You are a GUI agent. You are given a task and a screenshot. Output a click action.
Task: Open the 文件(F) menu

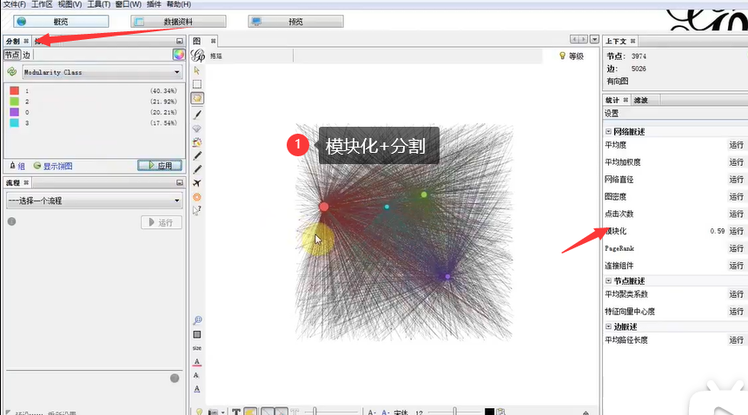pos(14,4)
